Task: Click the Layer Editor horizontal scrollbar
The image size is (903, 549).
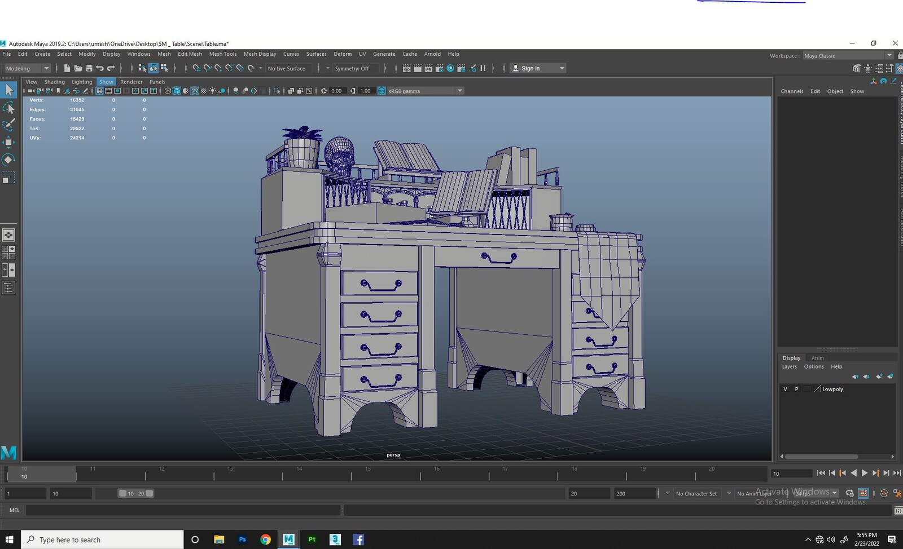Action: coord(821,457)
